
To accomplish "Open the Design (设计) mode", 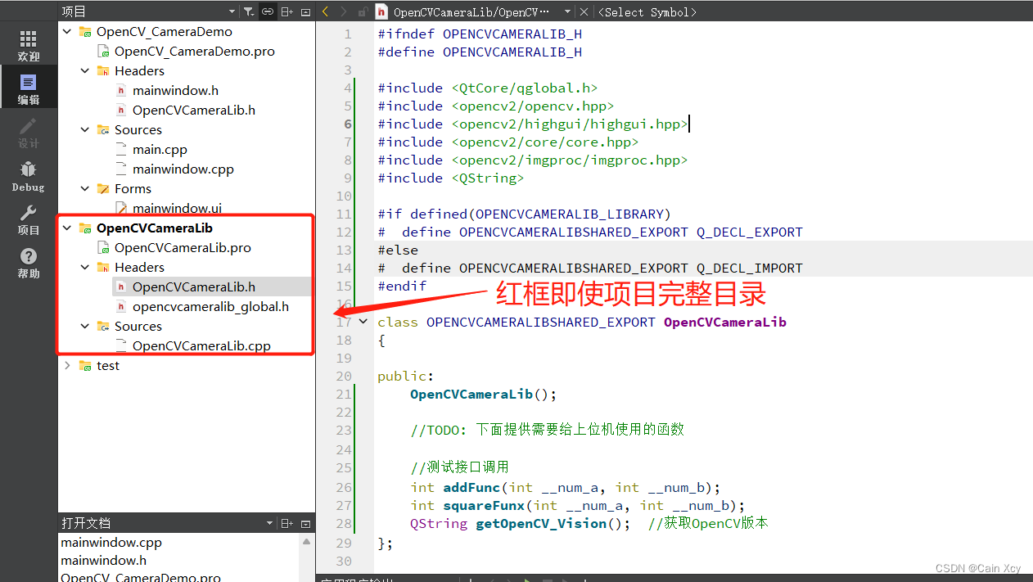I will pos(29,133).
